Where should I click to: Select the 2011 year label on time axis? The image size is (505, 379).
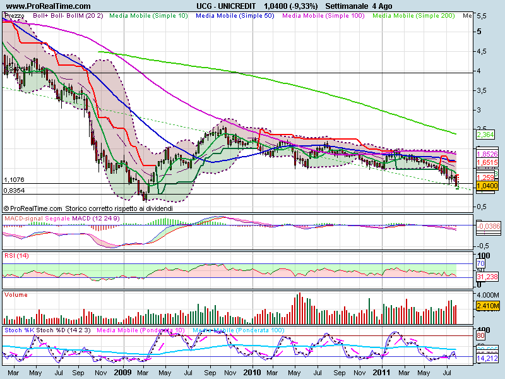coord(381,373)
